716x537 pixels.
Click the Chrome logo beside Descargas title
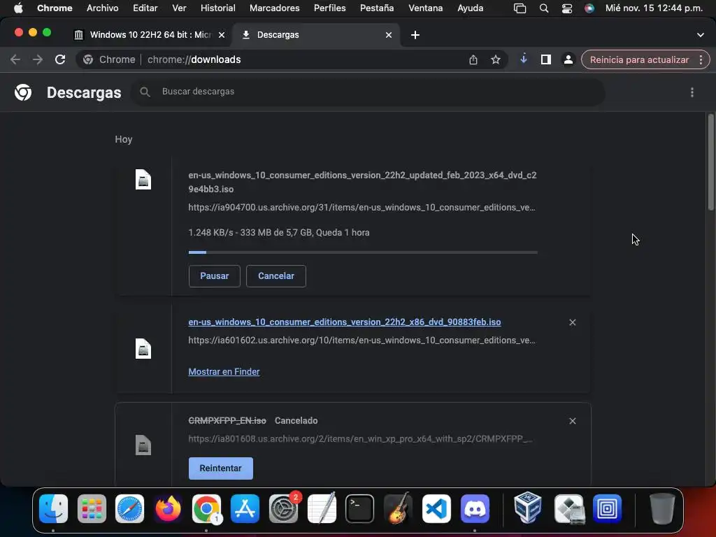[23, 93]
